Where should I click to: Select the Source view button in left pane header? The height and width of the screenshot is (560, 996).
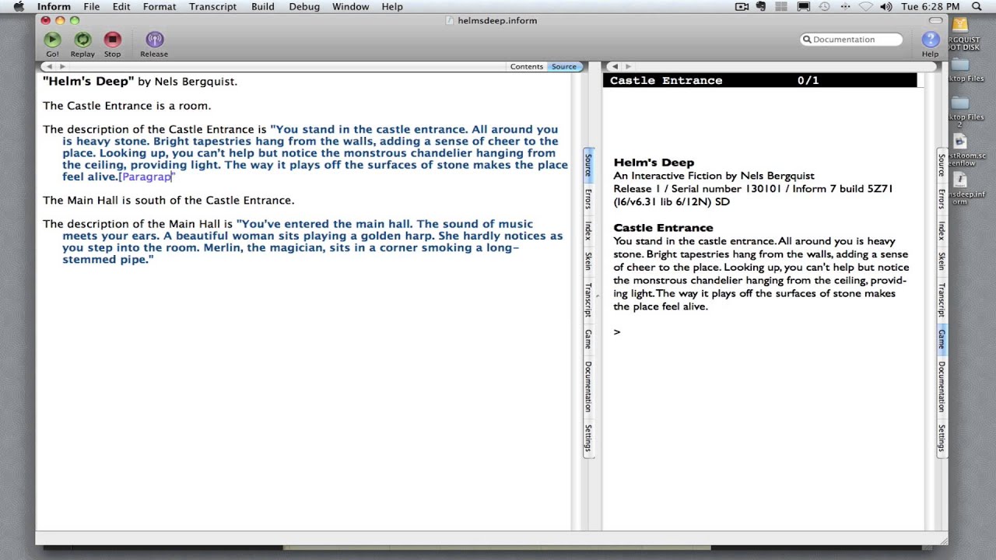point(564,67)
